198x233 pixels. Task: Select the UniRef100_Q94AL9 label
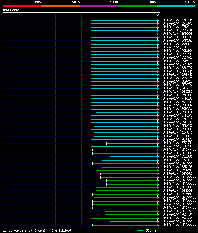pos(178,44)
